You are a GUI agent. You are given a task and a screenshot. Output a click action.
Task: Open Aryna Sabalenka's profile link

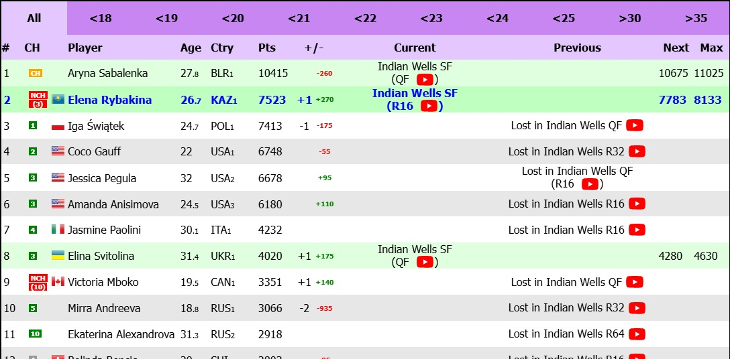point(107,73)
